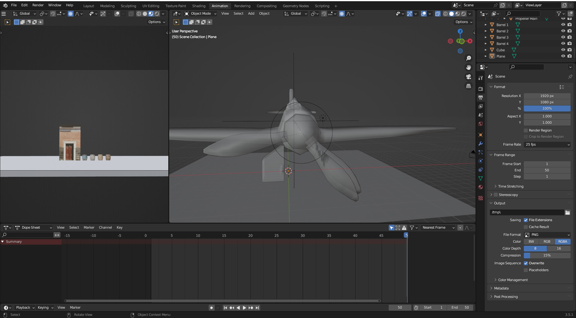Screen dimensions: 576x318
Task: Hide the Cube using its eye toggle
Action: pyautogui.click(x=563, y=50)
